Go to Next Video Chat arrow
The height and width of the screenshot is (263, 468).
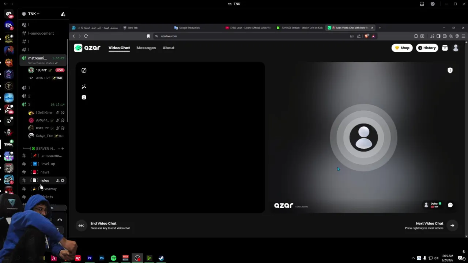tap(452, 225)
